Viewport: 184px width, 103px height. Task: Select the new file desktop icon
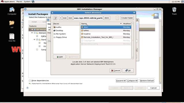click(12, 37)
